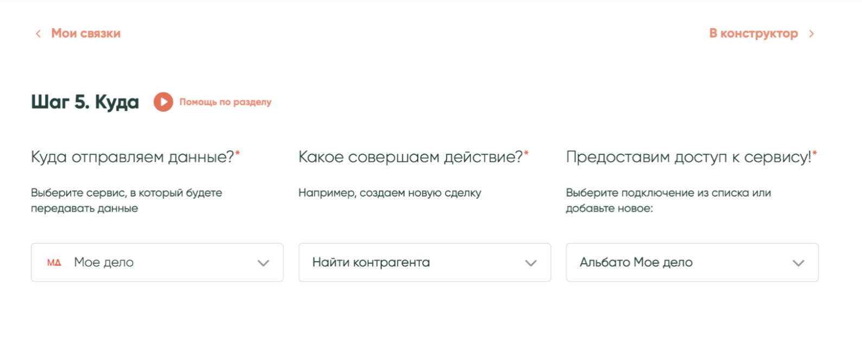Click the hint Например, создаем новую сделку
Viewport: 862px width, 337px height.
[390, 193]
